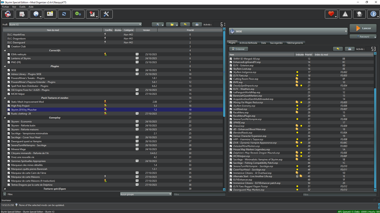
Task: Collapse the Plugins separator group
Action: tap(5, 66)
